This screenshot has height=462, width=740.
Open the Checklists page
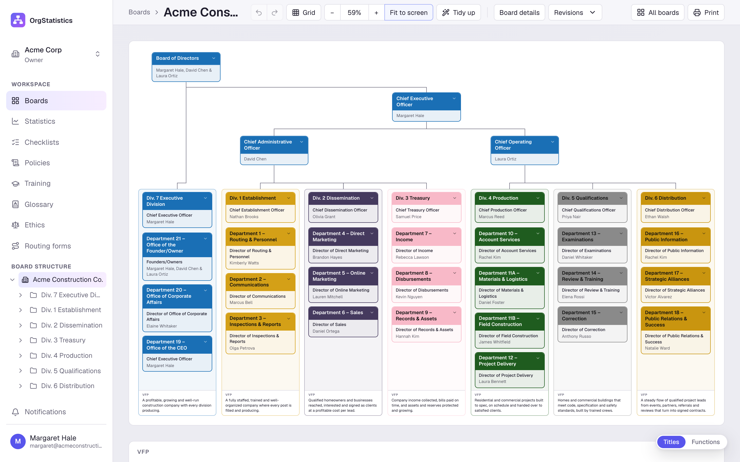56,142
